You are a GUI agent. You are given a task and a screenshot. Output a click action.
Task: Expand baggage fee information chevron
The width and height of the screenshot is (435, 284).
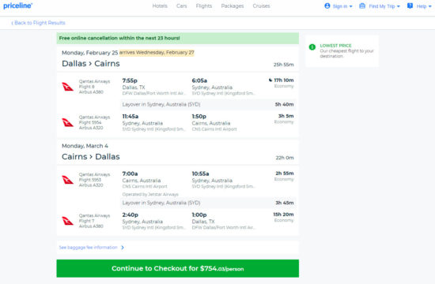tap(123, 248)
